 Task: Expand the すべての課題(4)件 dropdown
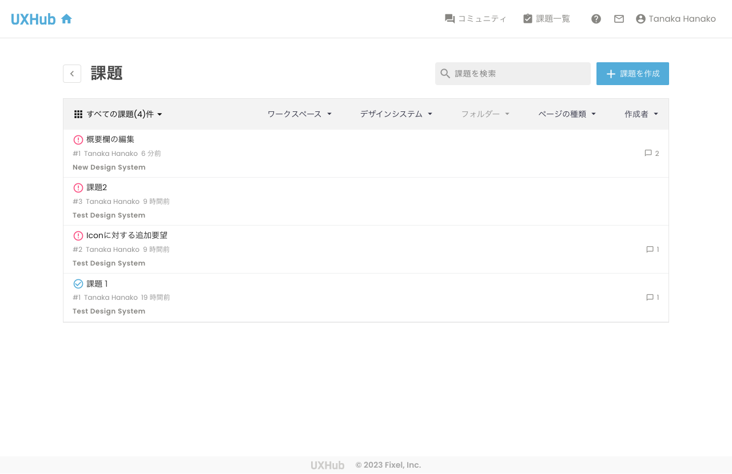coord(124,114)
